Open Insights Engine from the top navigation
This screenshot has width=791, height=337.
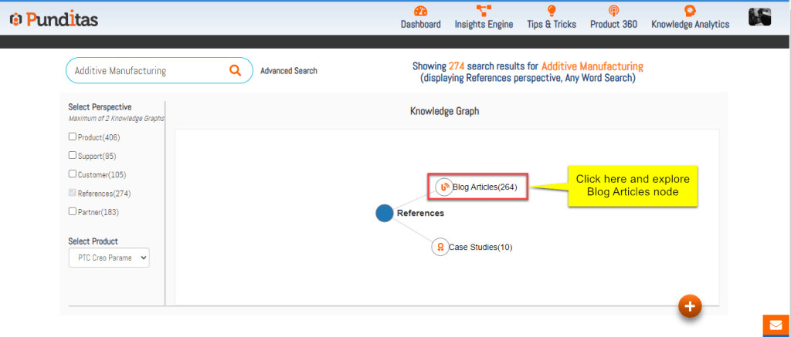pyautogui.click(x=484, y=11)
